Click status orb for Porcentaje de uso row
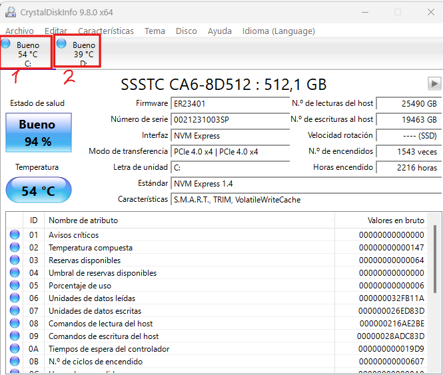Screen dimensions: 443x375 click(15, 286)
